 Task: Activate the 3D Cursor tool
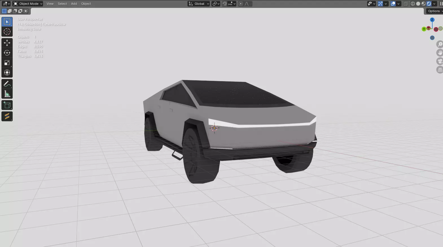click(7, 32)
